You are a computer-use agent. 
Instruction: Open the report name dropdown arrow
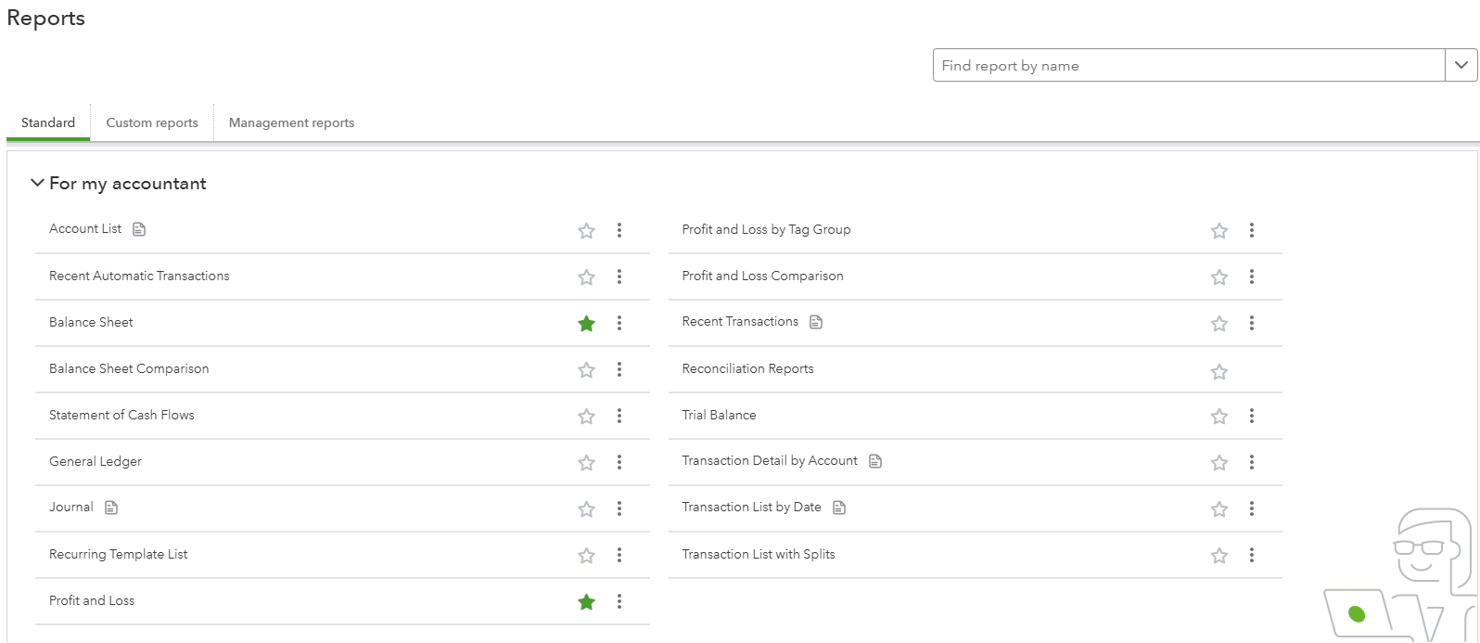(x=1461, y=65)
